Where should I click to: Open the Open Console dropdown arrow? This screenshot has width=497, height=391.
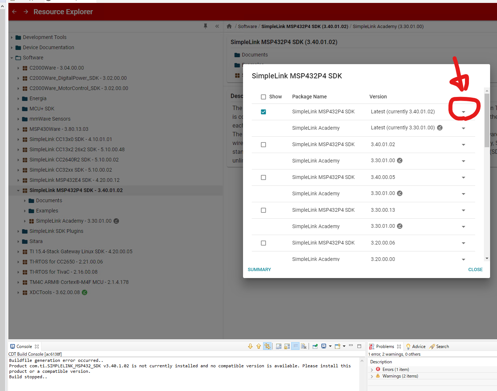pyautogui.click(x=344, y=346)
